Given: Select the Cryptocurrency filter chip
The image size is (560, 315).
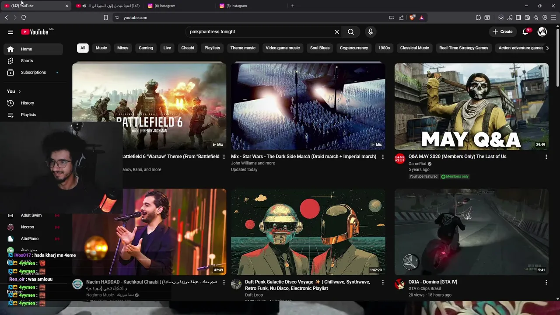Looking at the screenshot, I should click(354, 48).
